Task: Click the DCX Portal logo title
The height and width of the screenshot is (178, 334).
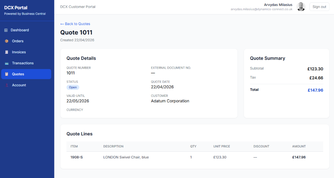Action: pos(16,7)
